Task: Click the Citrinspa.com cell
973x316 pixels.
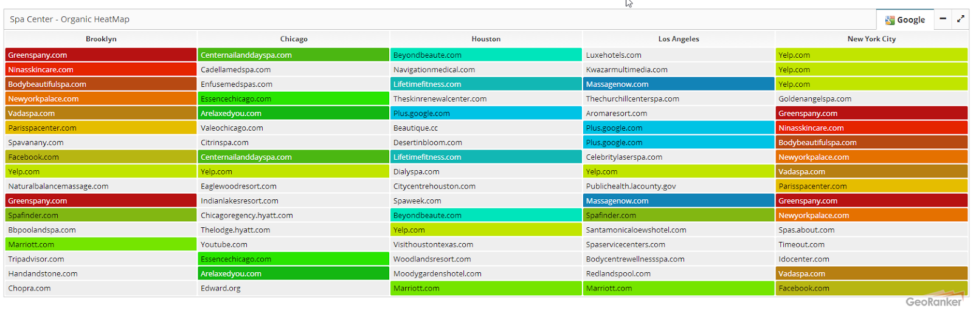Action: click(294, 142)
